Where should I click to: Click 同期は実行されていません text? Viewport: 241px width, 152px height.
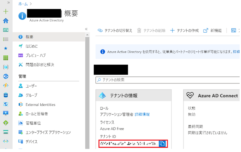pos(208,133)
